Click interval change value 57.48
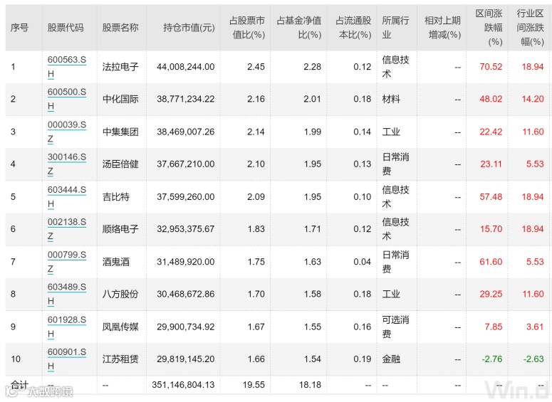The width and height of the screenshot is (552, 402). 491,197
